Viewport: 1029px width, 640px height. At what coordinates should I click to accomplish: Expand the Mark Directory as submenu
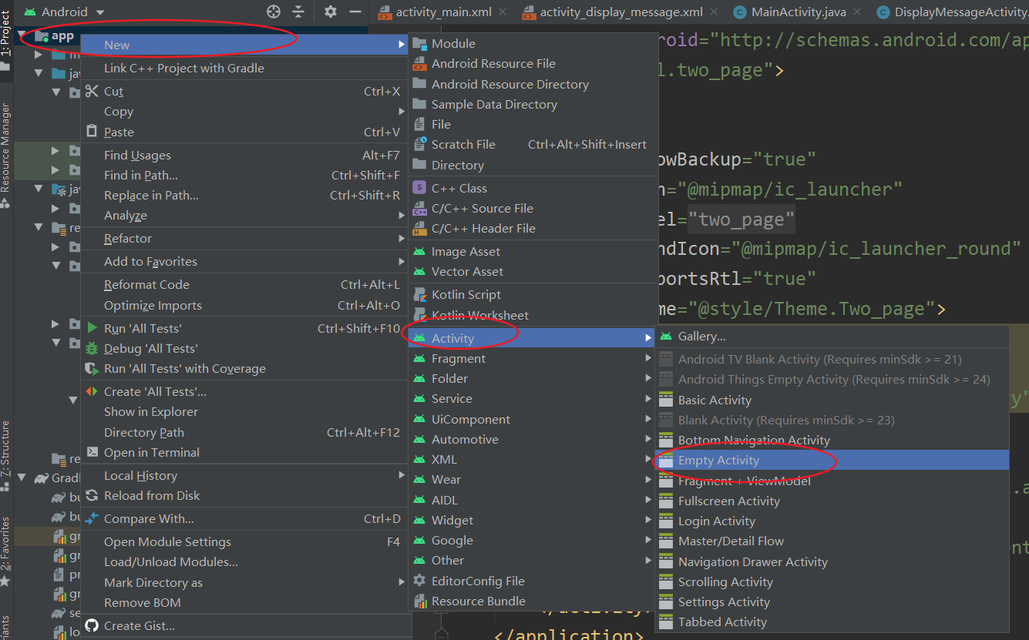(x=244, y=582)
